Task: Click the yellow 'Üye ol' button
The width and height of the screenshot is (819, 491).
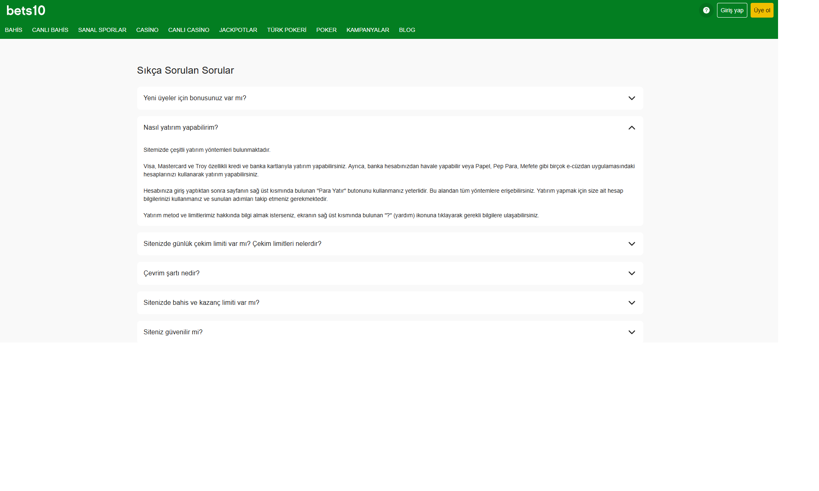Action: (x=761, y=10)
